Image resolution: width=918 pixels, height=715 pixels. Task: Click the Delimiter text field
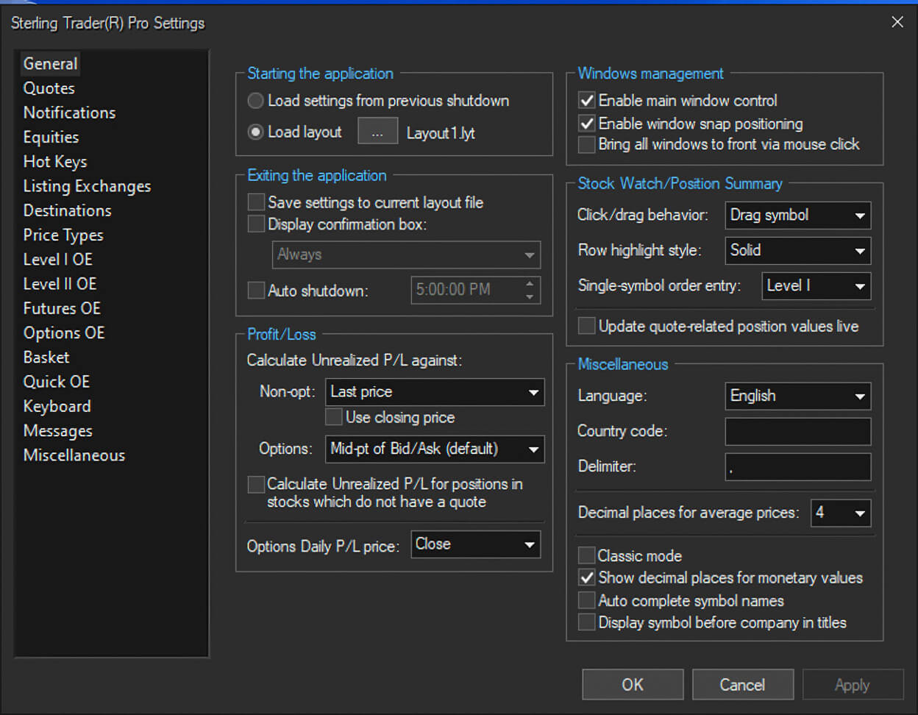tap(798, 467)
